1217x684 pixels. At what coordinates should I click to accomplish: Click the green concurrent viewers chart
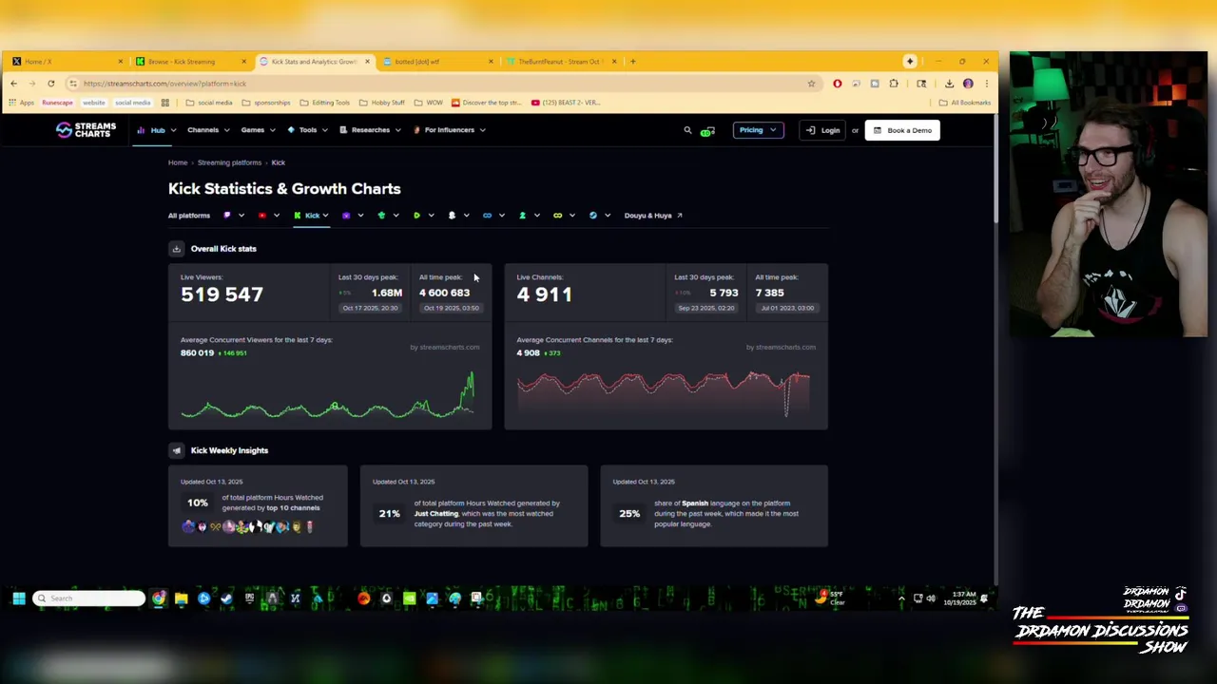tap(329, 395)
